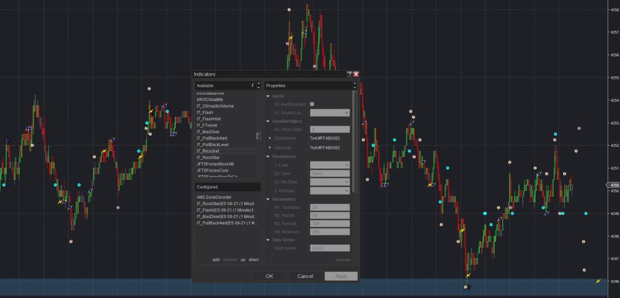The height and width of the screenshot is (298, 620).
Task: Click the Properties panel vertical scrollbar
Action: (355, 141)
